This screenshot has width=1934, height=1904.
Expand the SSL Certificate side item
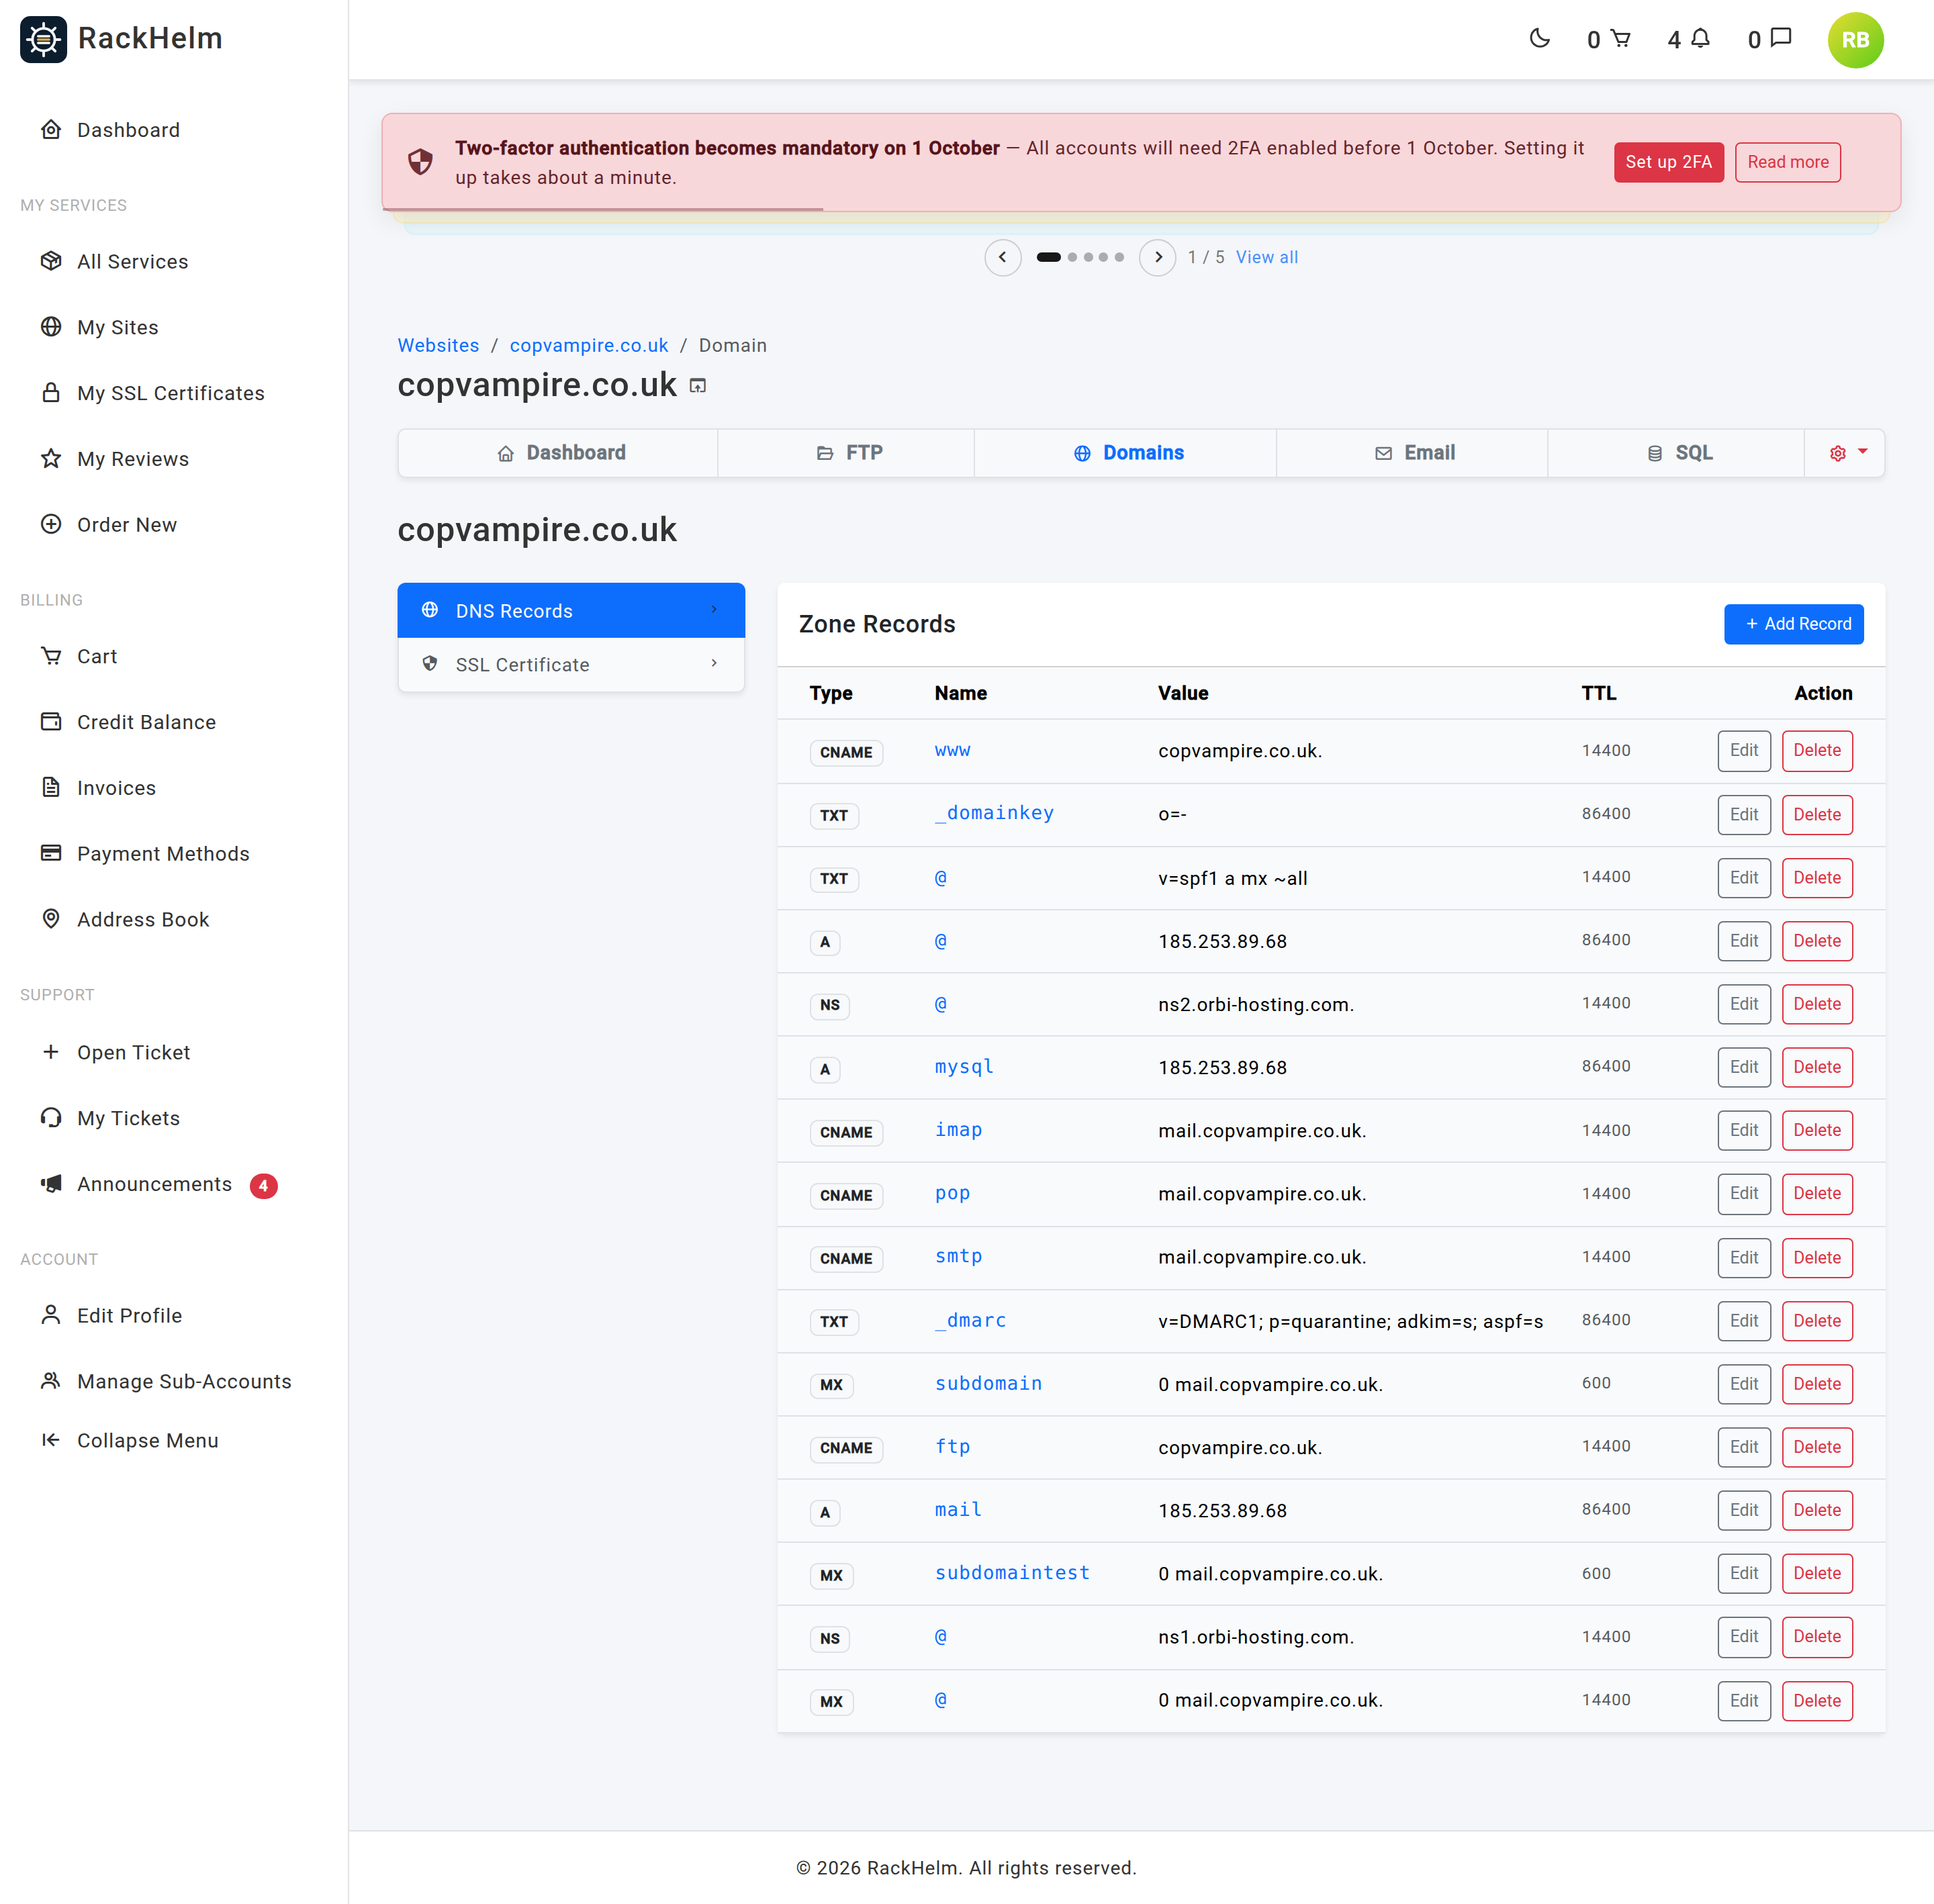571,665
